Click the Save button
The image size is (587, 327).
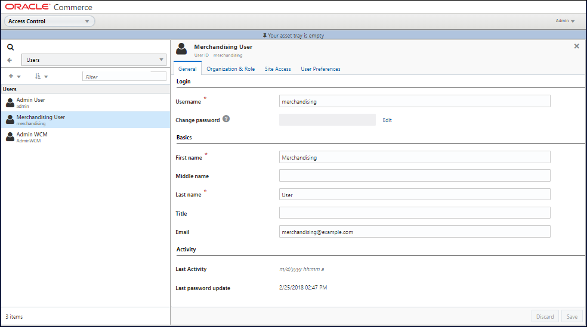572,316
